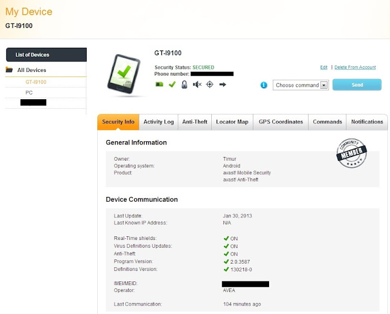
Task: Click the All Devices folder icon
Action: [x=9, y=69]
